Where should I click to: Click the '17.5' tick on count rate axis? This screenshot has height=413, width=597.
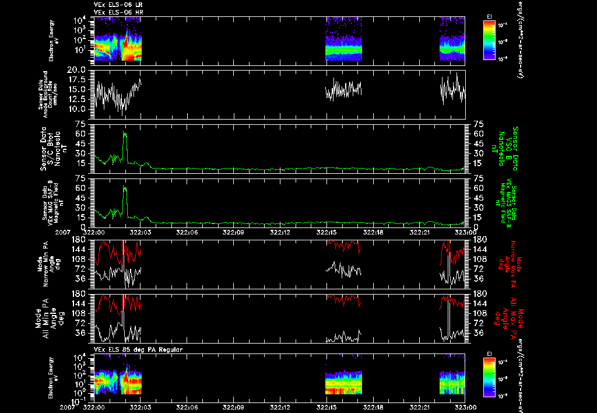[76, 80]
